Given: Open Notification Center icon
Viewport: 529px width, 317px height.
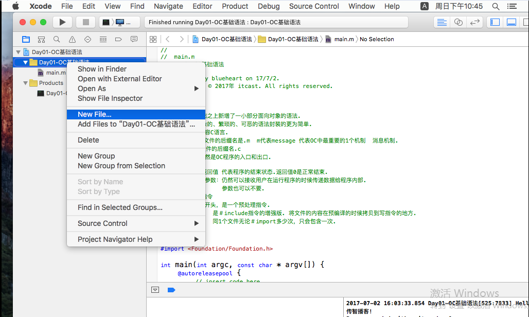Looking at the screenshot, I should coord(512,6).
